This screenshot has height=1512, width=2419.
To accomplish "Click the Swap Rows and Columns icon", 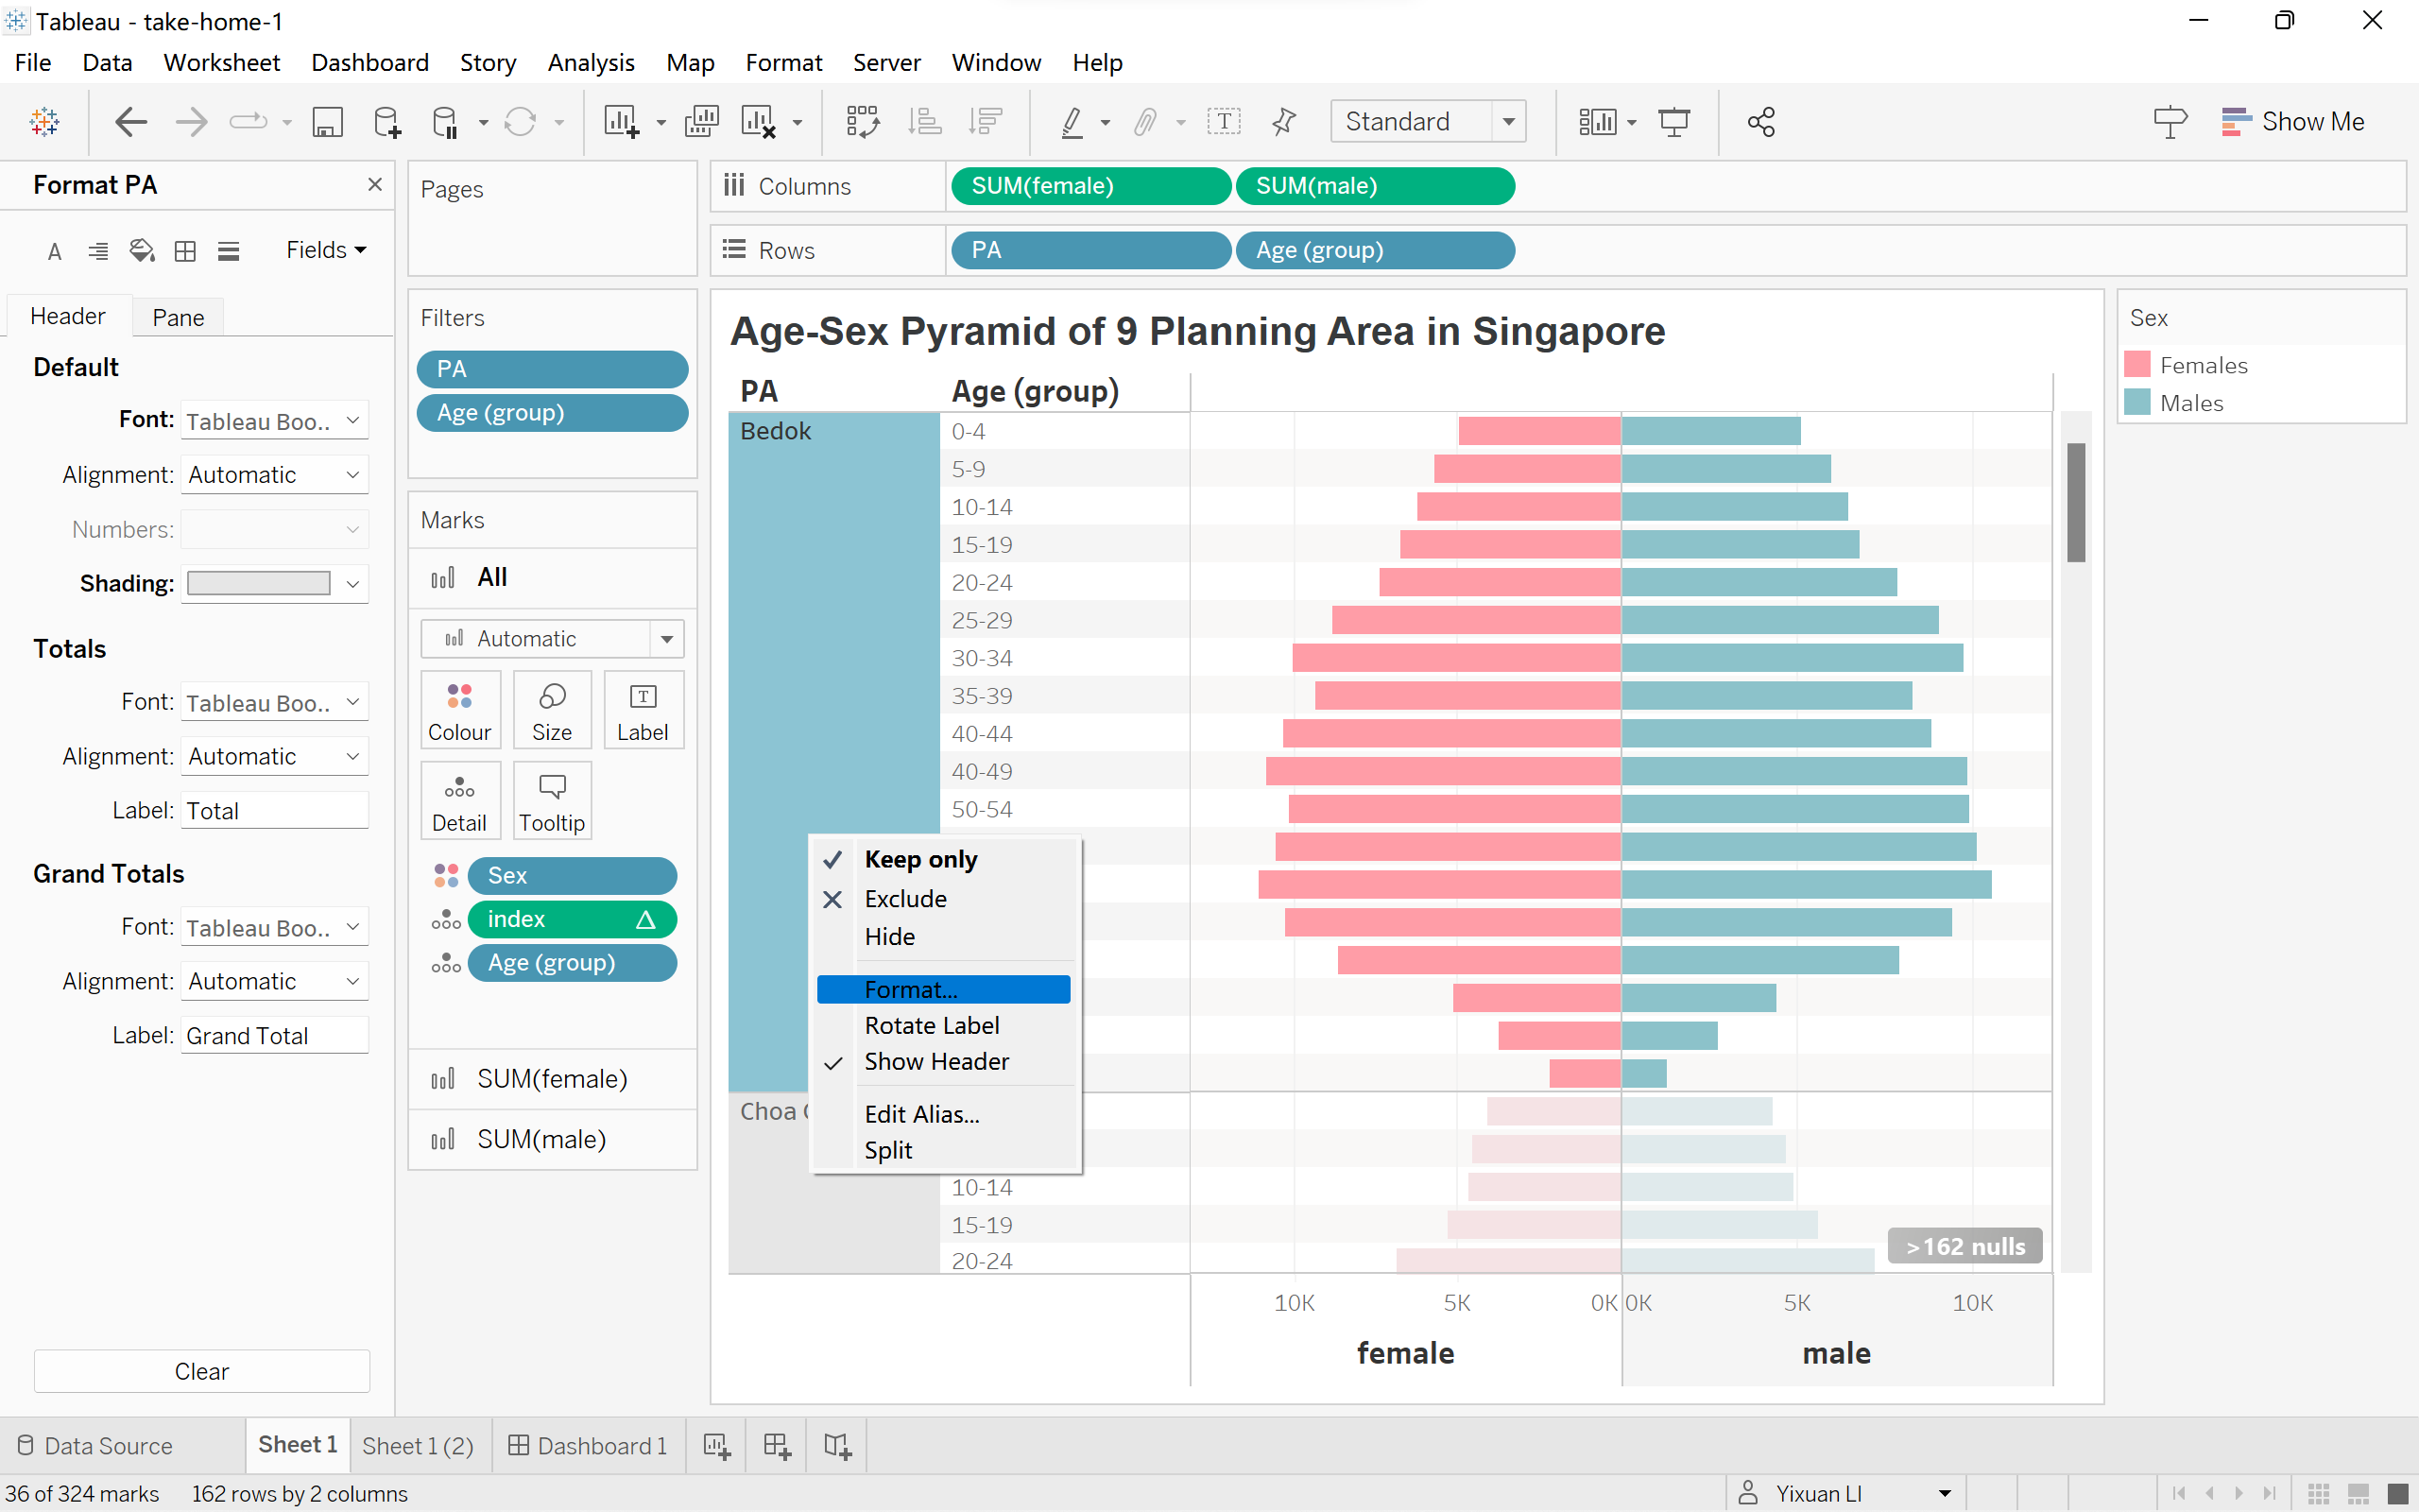I will point(863,122).
